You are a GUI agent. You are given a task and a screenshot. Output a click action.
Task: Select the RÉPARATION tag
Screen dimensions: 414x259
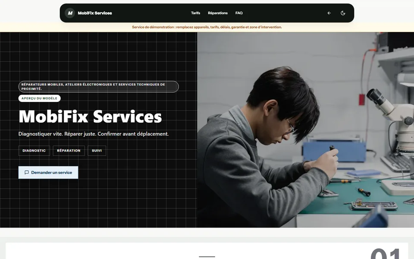click(69, 151)
